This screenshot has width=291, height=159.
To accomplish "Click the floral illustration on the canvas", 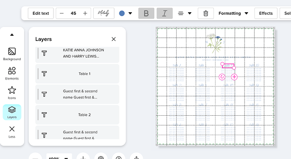I will (x=215, y=43).
